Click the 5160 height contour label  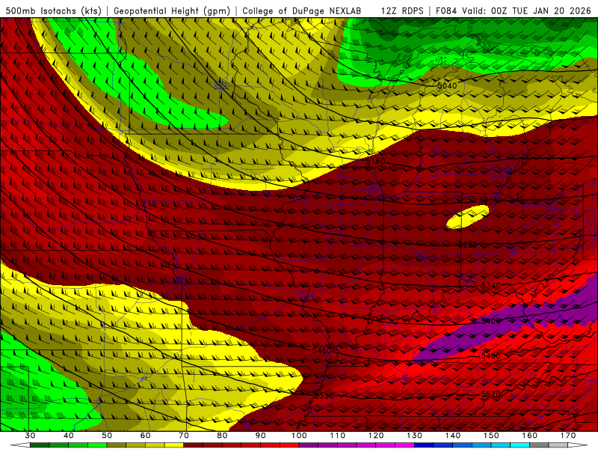click(376, 161)
